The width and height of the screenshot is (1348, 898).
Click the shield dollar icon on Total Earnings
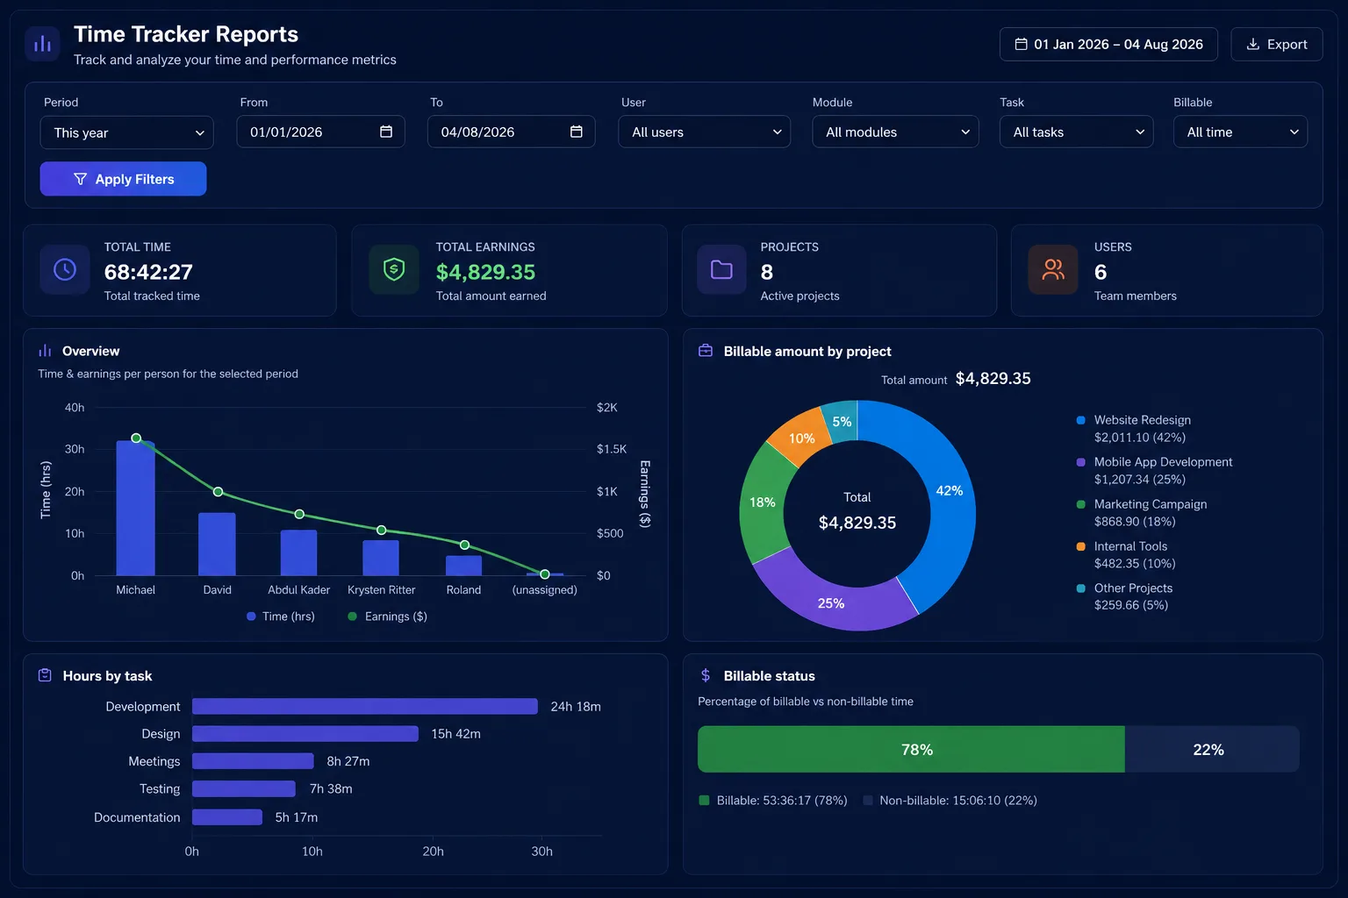point(394,269)
